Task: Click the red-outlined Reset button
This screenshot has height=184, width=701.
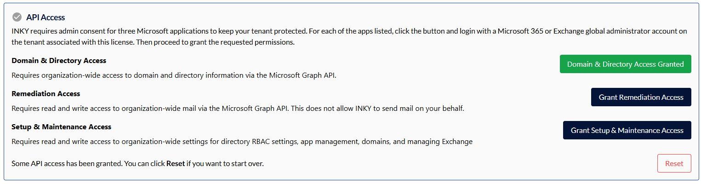Action: click(x=674, y=163)
